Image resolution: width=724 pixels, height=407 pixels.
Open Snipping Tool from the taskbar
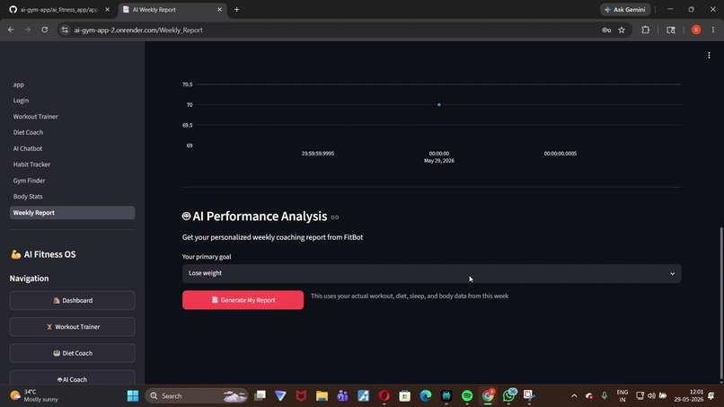pyautogui.click(x=529, y=396)
